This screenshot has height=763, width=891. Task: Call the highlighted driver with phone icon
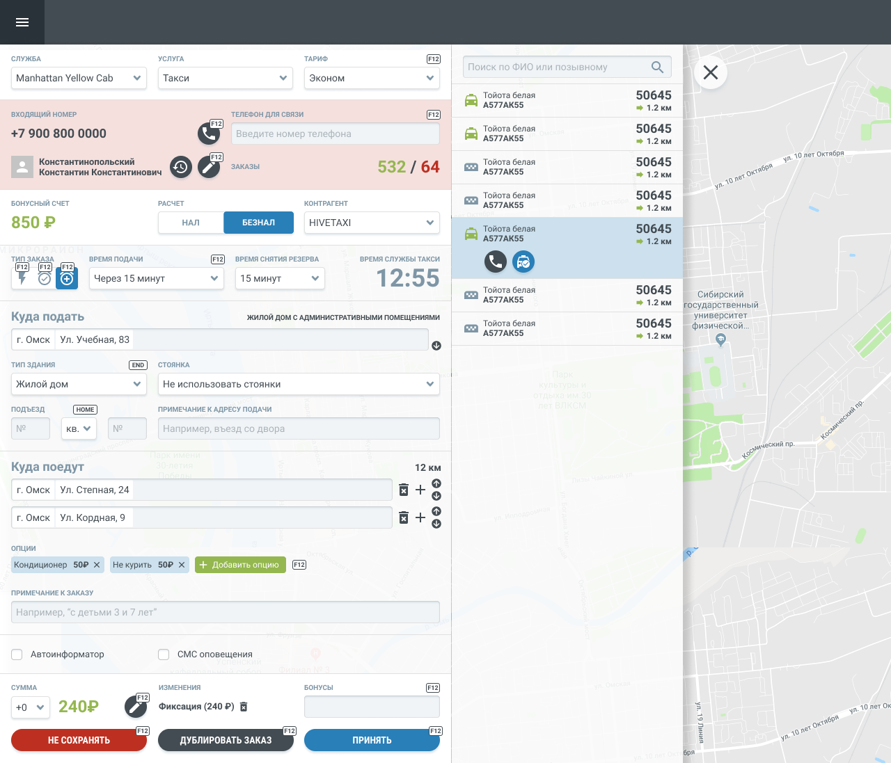[495, 262]
